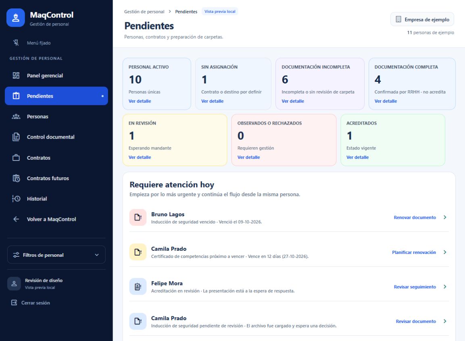Click the building icon in Empresa de ejemplo
This screenshot has width=465, height=341.
coord(398,19)
